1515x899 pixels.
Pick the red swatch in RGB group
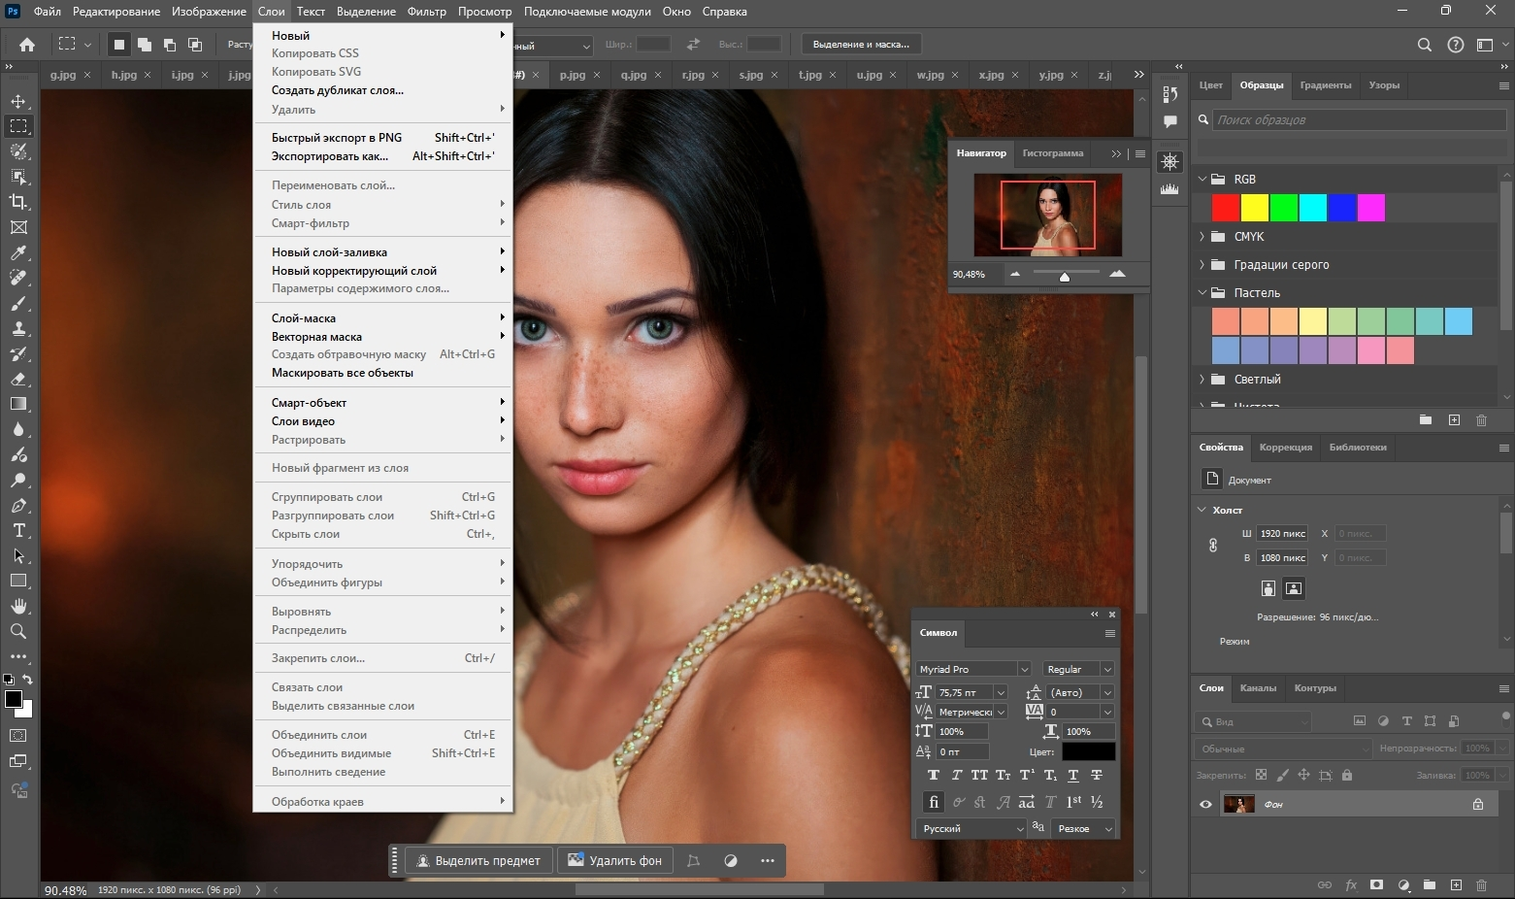pyautogui.click(x=1225, y=208)
